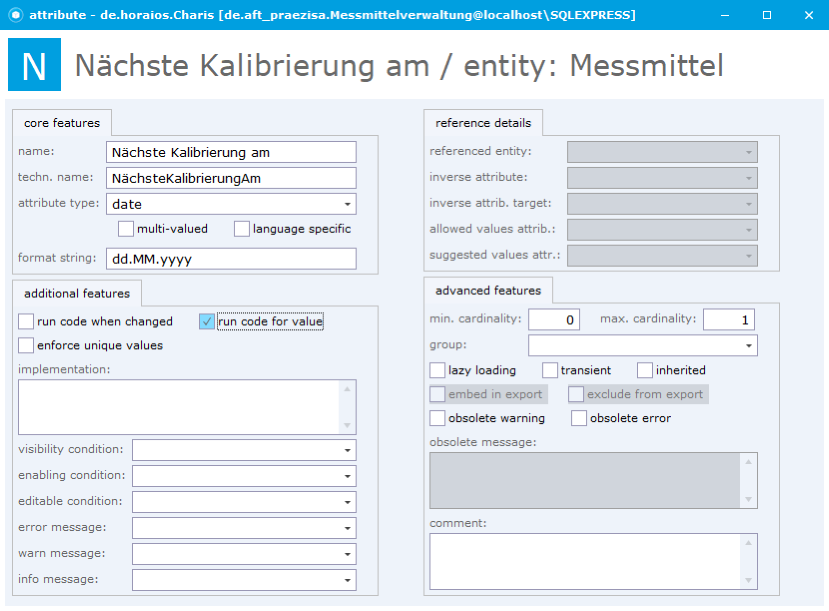Open the visibility condition dropdown

[347, 450]
